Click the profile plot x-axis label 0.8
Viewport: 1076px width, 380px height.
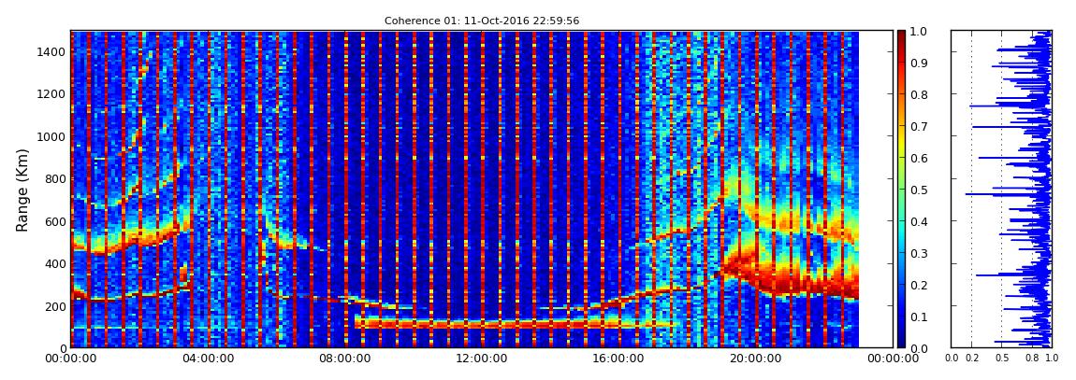[1031, 358]
